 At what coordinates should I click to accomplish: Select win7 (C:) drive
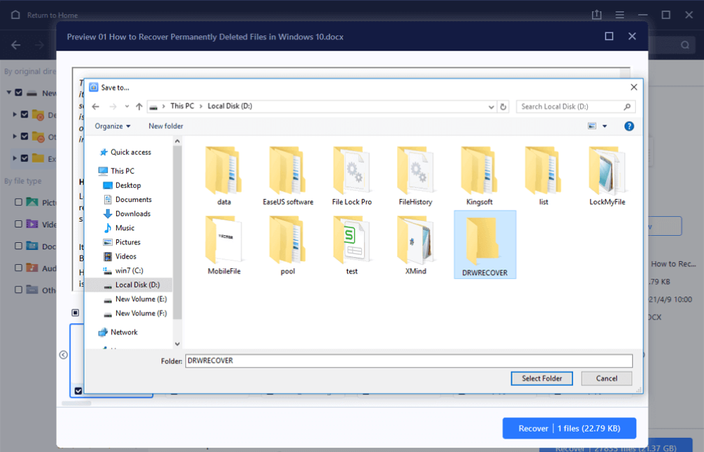point(123,270)
